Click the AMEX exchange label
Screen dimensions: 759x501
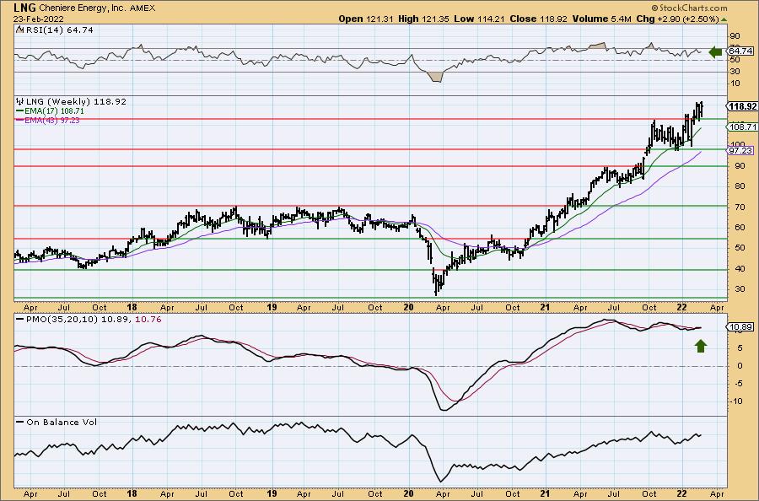(143, 8)
